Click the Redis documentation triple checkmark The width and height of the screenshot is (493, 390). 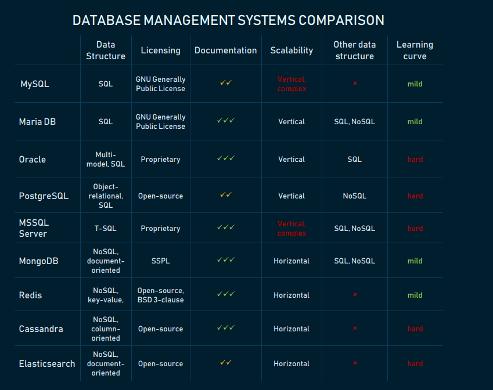point(226,294)
